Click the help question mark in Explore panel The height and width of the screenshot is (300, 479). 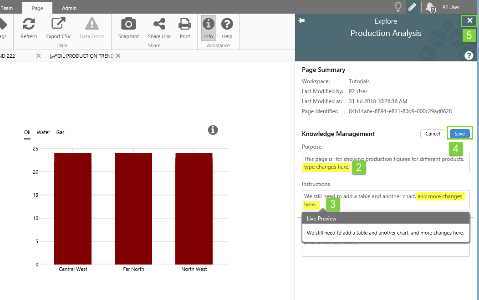469,55
